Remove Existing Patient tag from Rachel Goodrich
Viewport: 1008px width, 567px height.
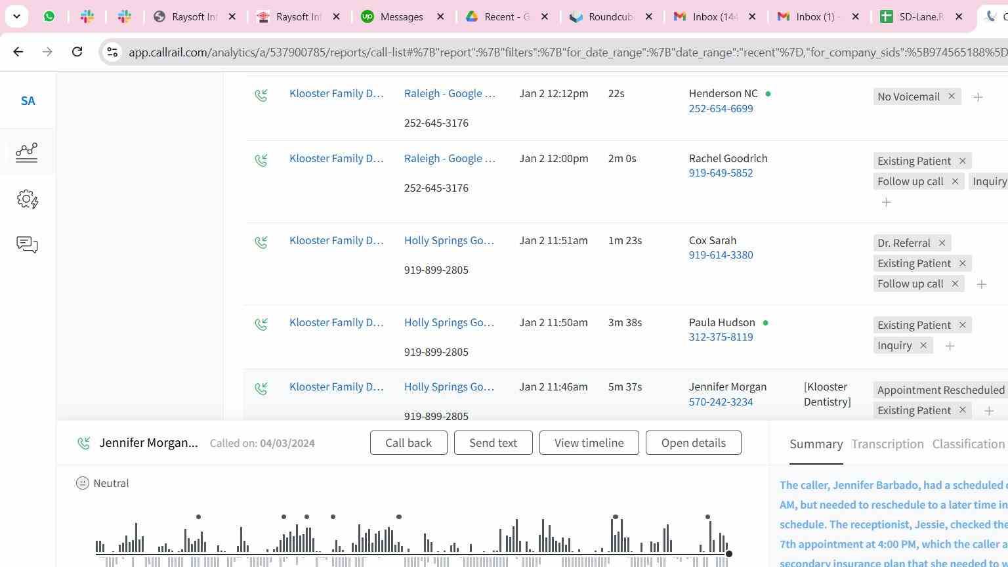coord(962,161)
